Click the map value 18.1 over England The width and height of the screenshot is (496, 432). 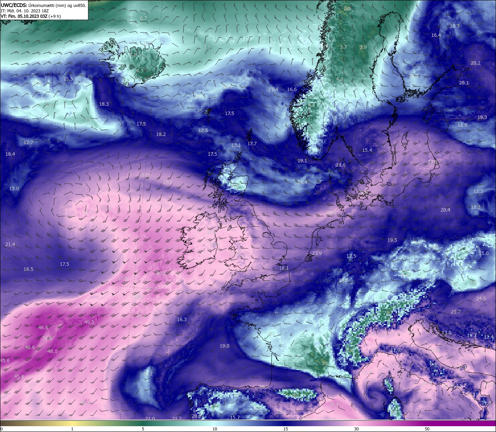(x=284, y=268)
